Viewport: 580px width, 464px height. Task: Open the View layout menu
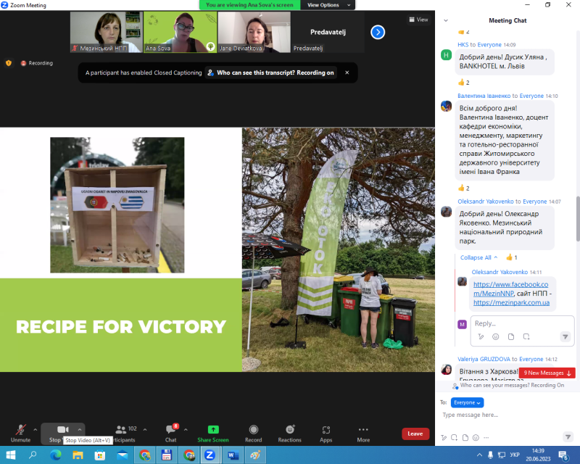click(418, 20)
